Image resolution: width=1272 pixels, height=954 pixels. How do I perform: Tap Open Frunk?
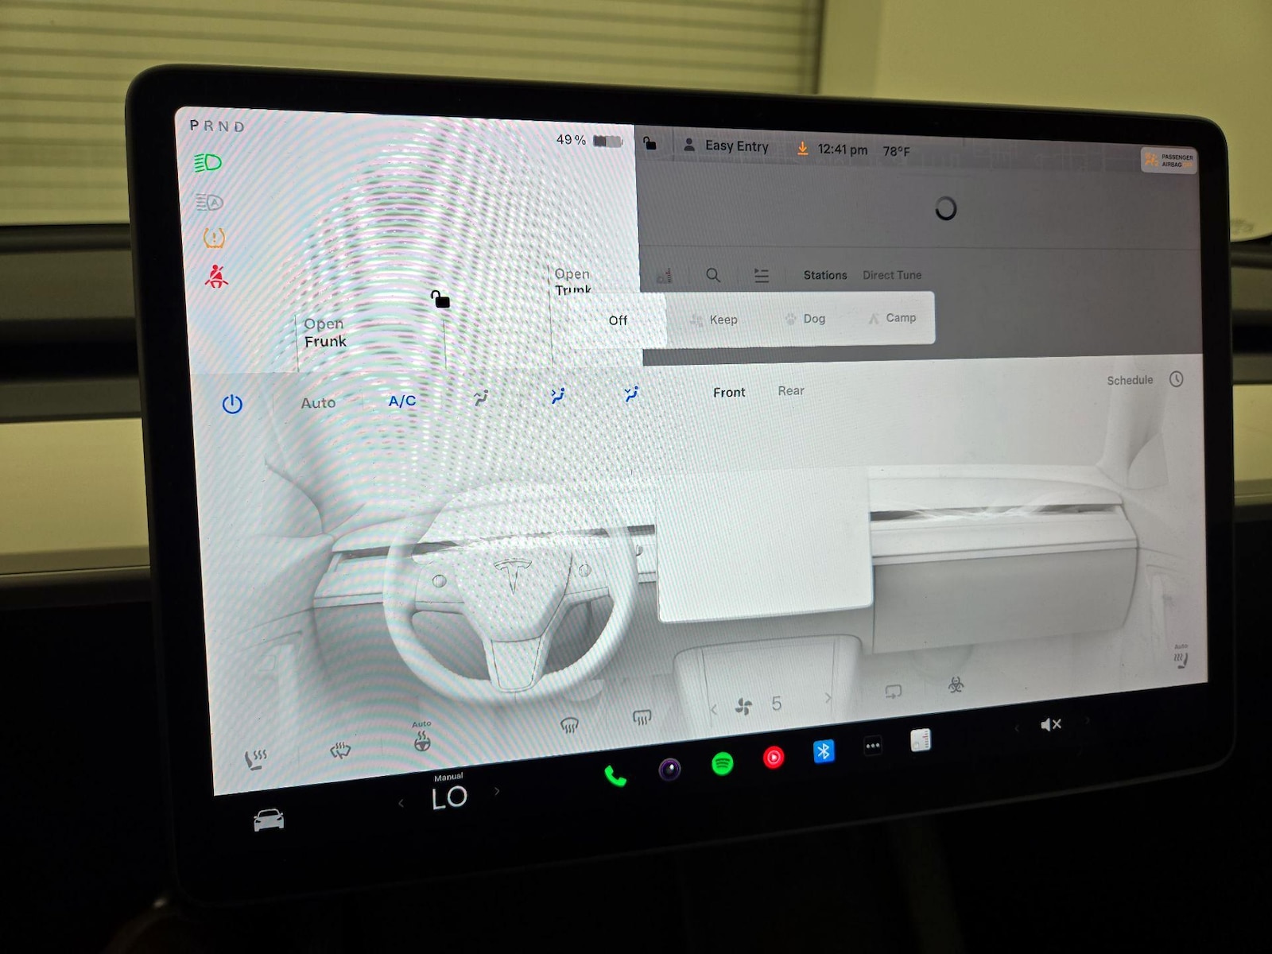(x=325, y=332)
